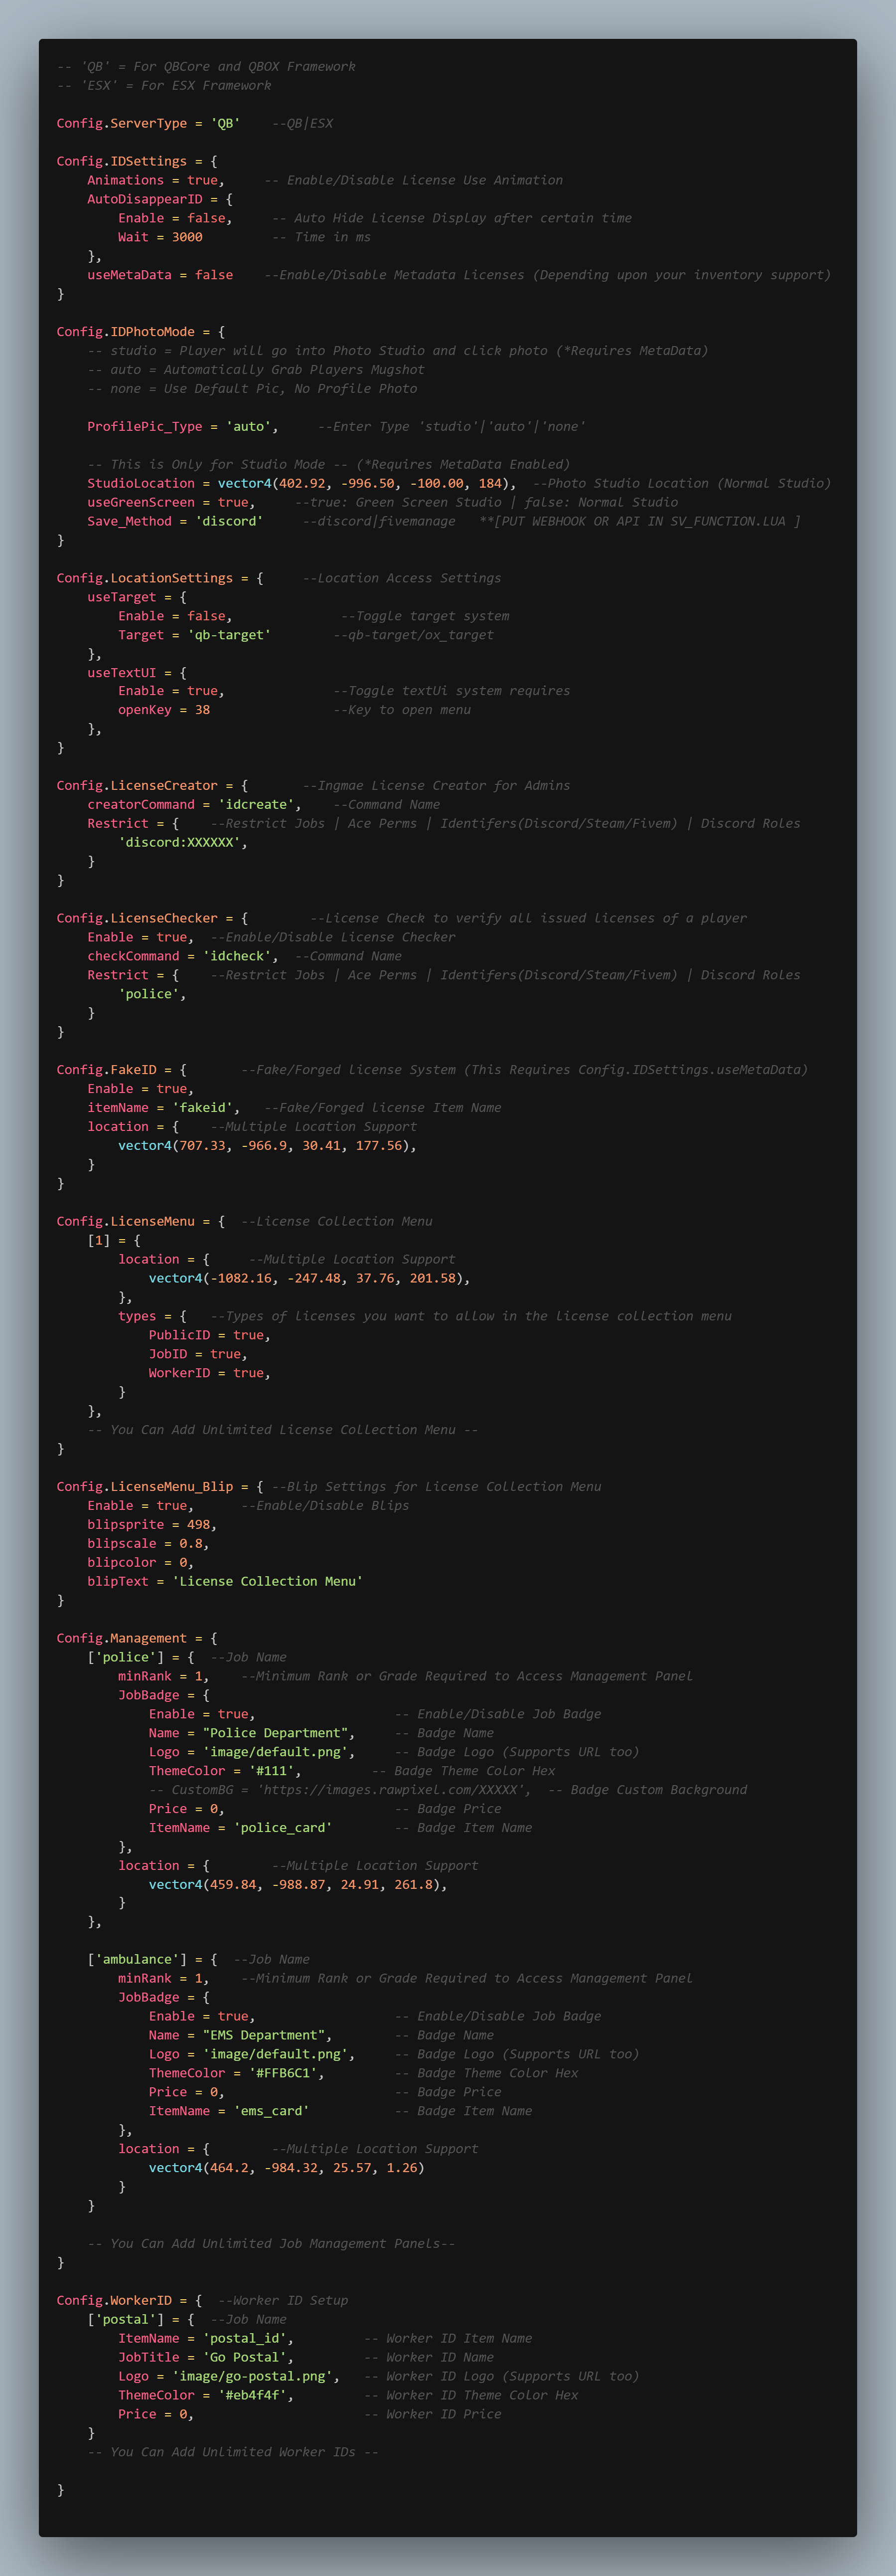Click the comment "-- 'ESX' = For ESX Framework"
Viewport: 896px width, 2576px height.
coord(164,86)
